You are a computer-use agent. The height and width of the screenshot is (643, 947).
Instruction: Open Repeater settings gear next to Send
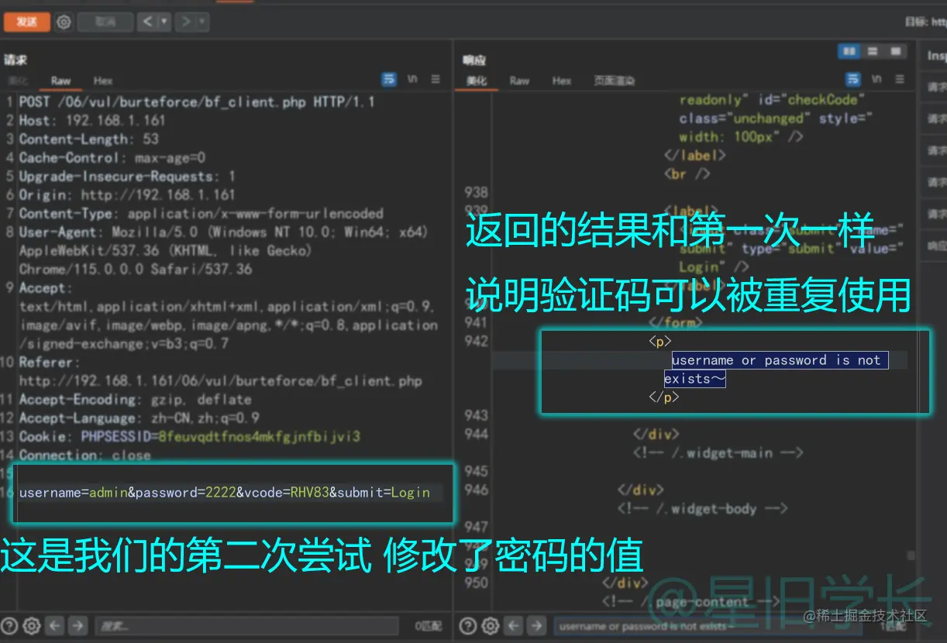point(64,22)
